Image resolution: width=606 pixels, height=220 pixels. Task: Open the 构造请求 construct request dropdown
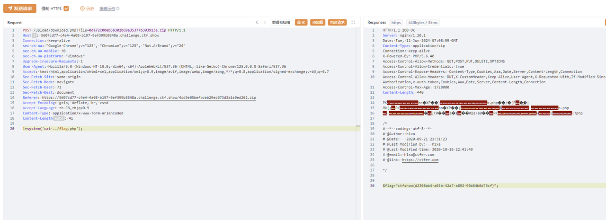(x=337, y=22)
